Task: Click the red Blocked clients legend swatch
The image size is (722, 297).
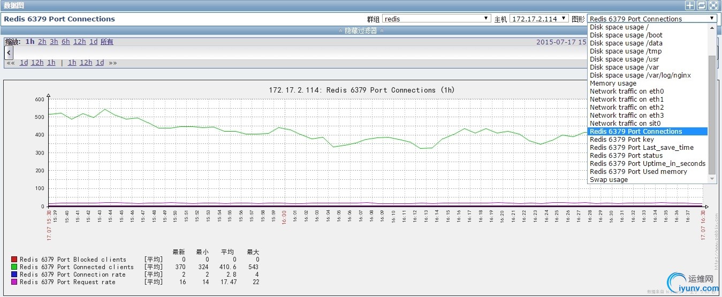Action: click(14, 260)
